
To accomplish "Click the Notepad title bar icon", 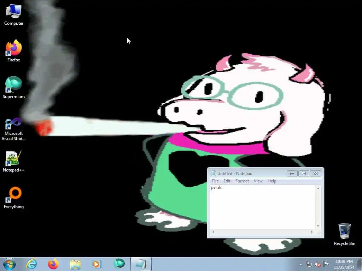I will (x=213, y=173).
